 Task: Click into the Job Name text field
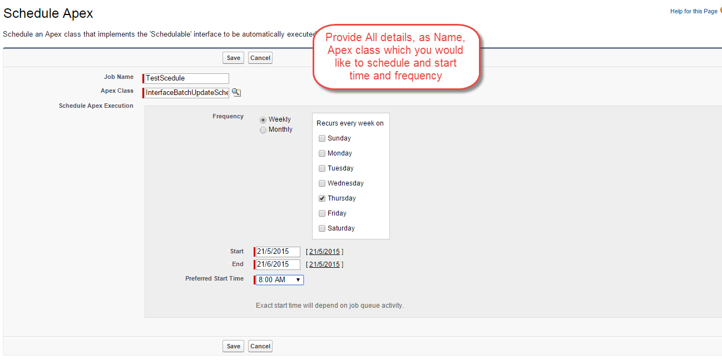186,78
